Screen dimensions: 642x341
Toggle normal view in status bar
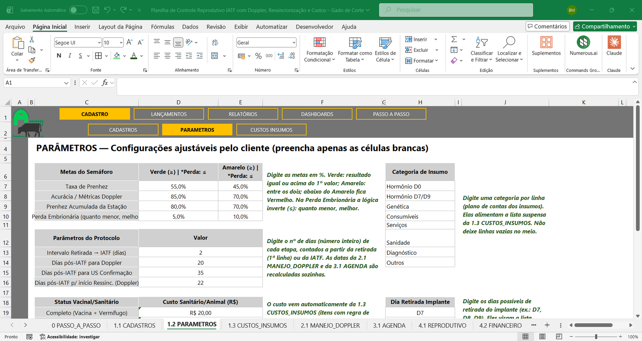coord(525,337)
